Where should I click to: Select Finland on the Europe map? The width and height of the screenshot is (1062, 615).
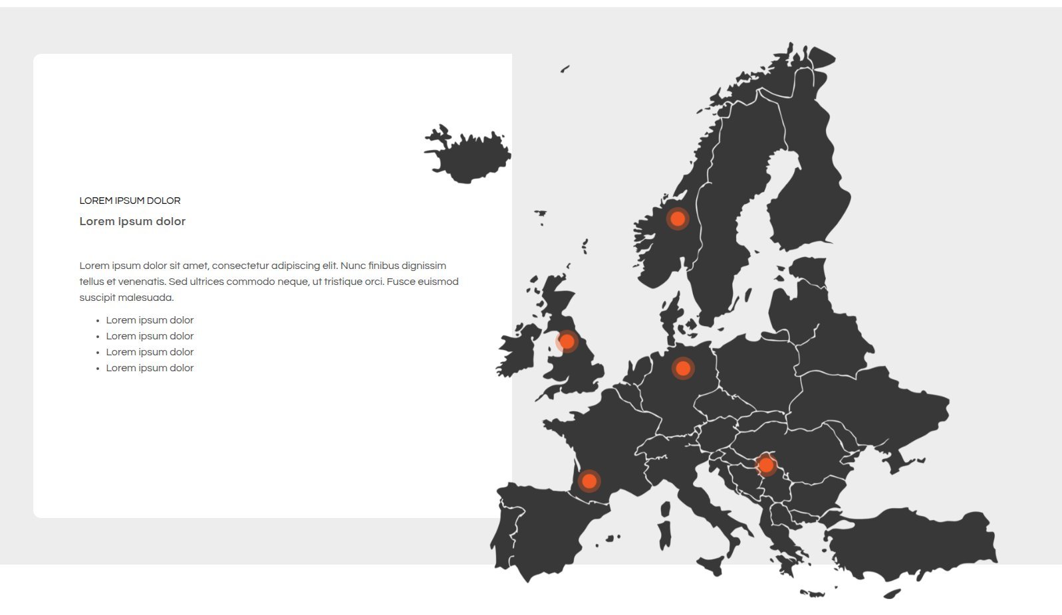(x=808, y=179)
